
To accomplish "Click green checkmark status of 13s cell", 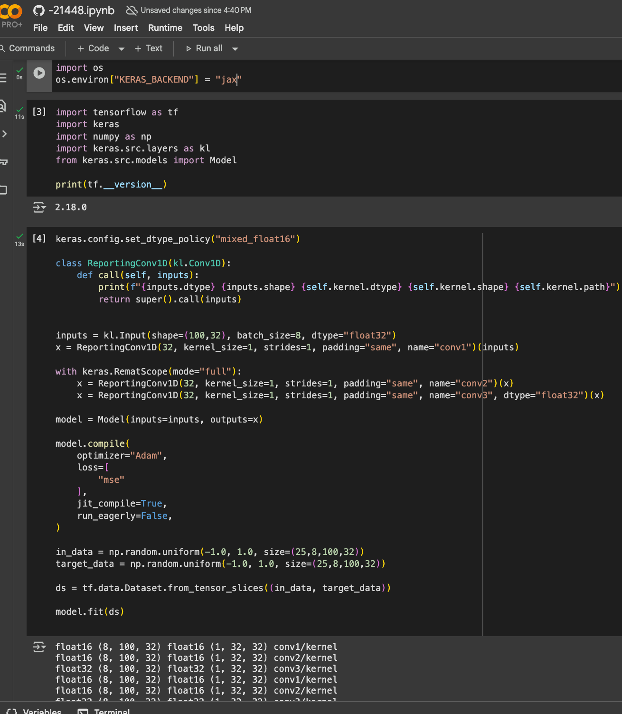I will tap(19, 236).
